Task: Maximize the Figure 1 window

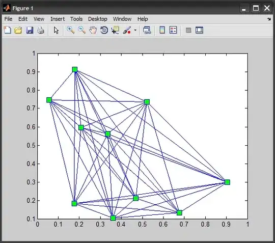Action: (256, 8)
